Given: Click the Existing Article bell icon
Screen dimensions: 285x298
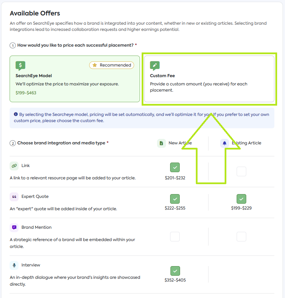Looking at the screenshot, I should 225,143.
